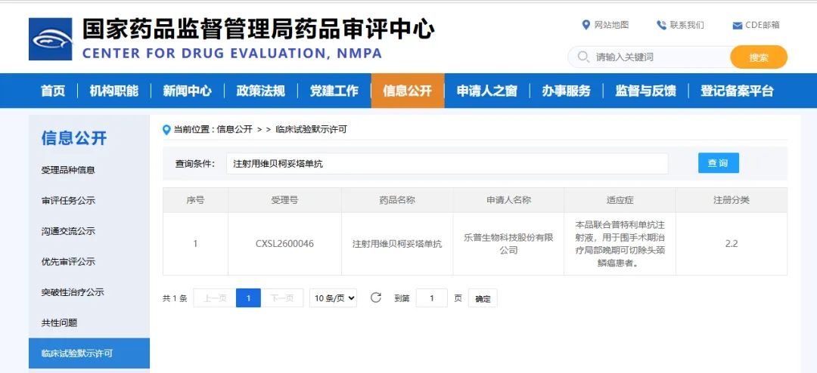Image resolution: width=817 pixels, height=373 pixels.
Task: Select 突破性治疗公示 in the sidebar
Action: tap(73, 292)
